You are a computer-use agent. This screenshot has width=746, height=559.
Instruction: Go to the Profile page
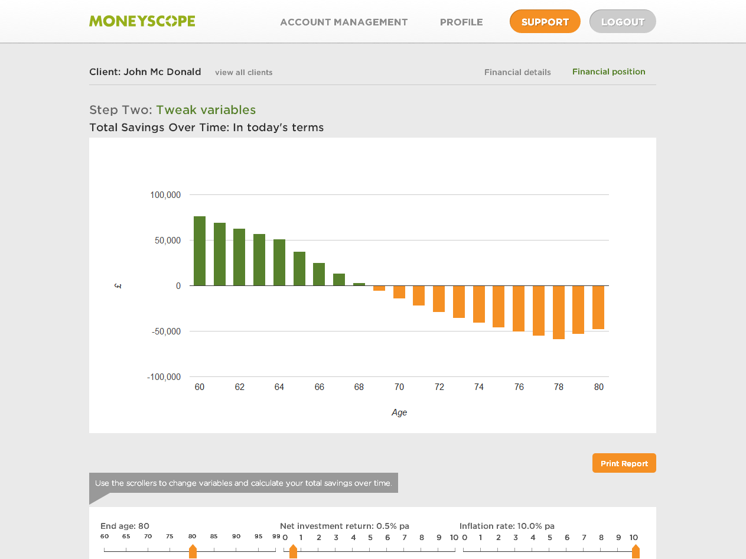point(461,22)
